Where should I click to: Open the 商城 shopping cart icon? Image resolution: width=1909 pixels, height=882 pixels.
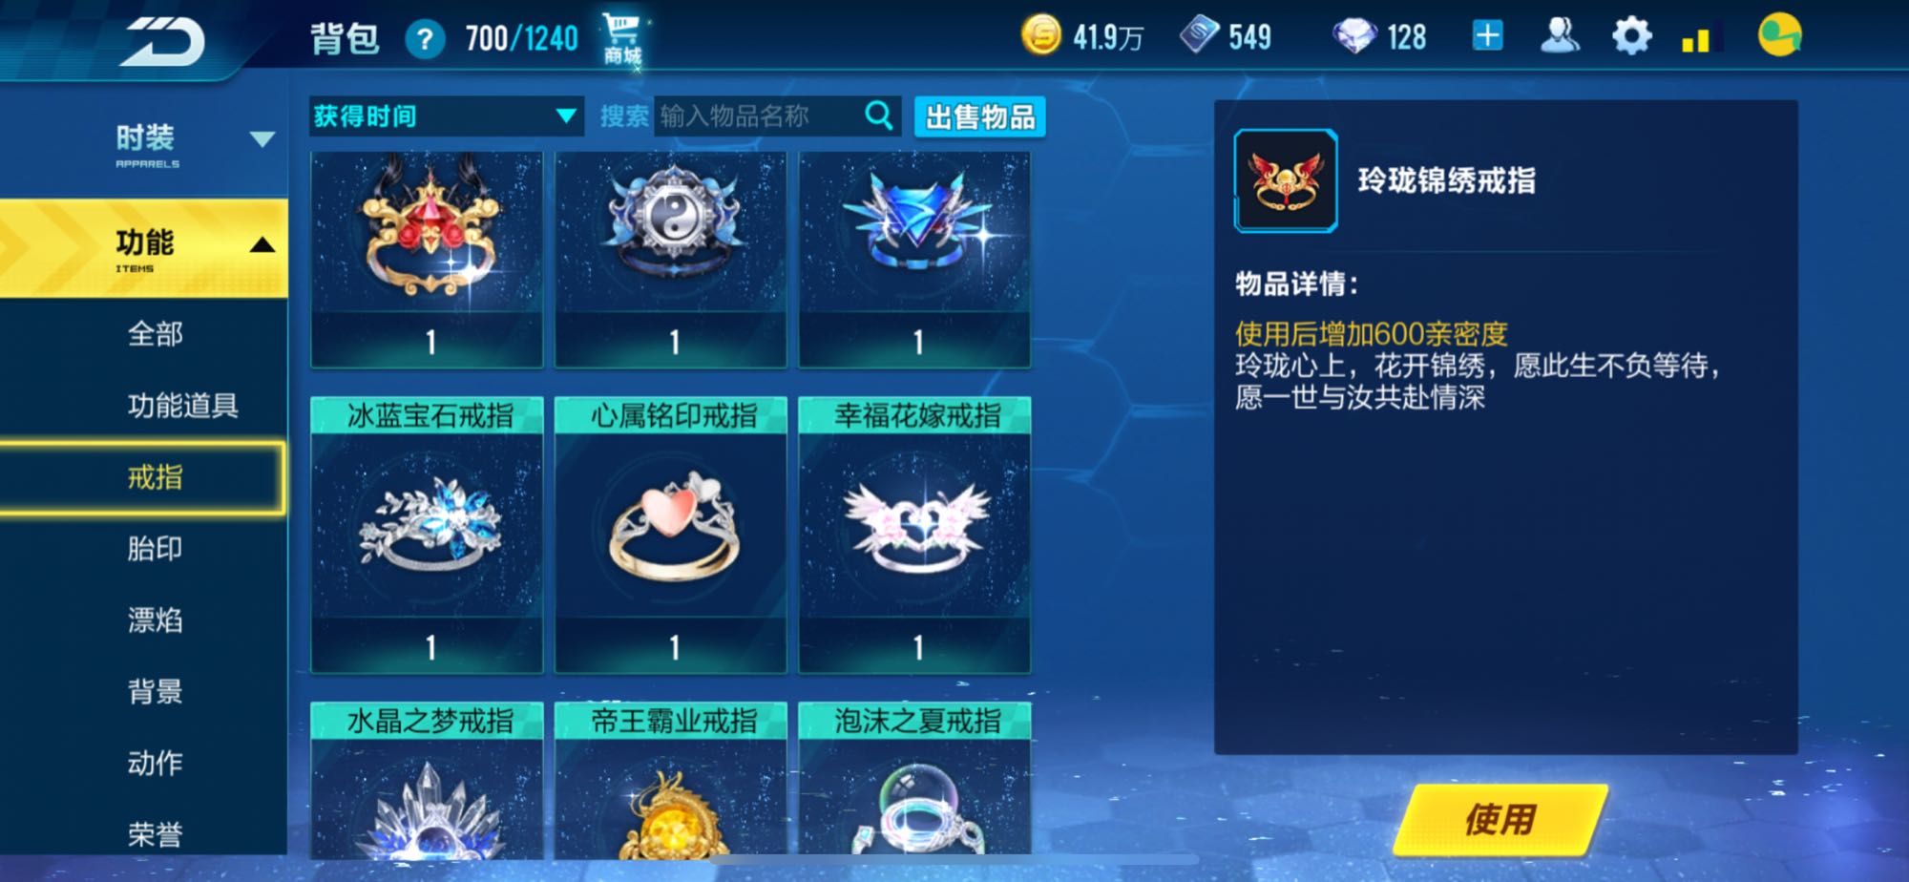(x=622, y=39)
